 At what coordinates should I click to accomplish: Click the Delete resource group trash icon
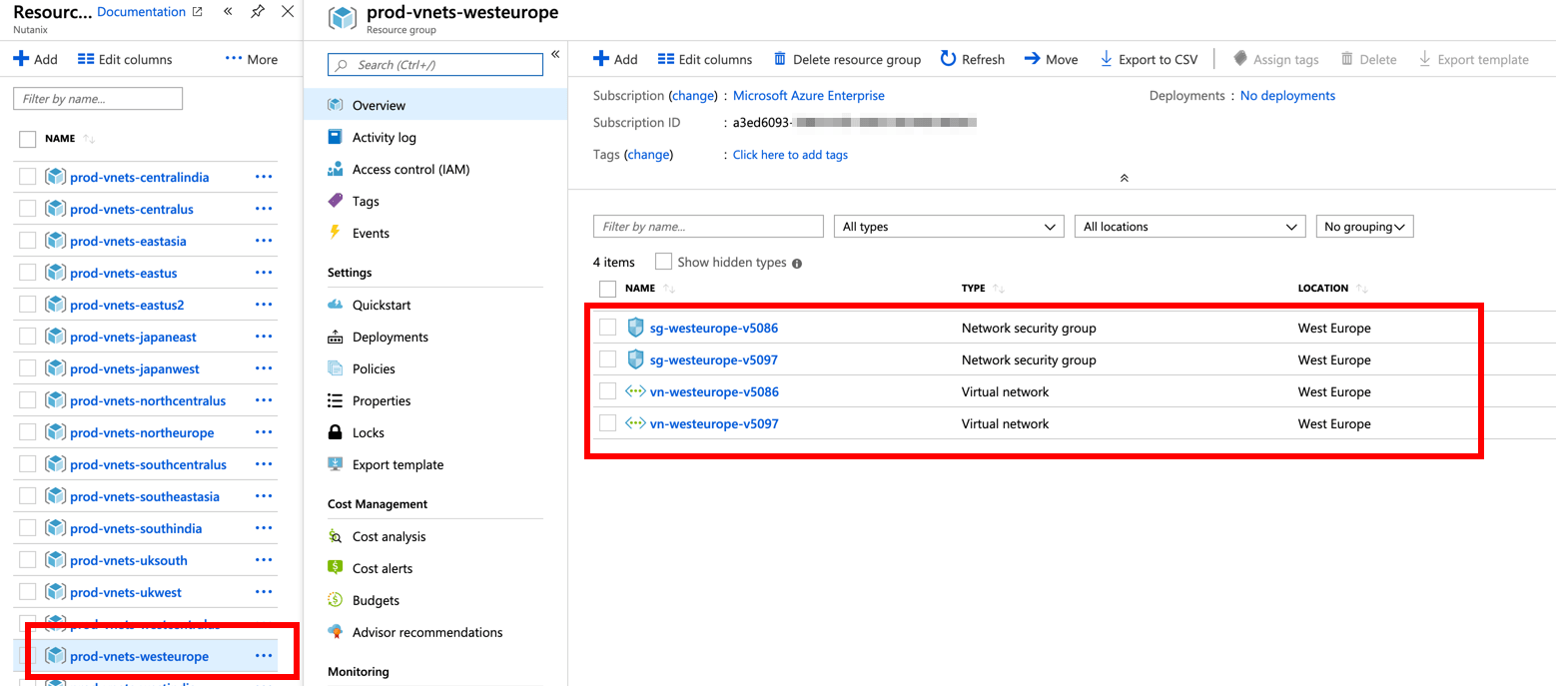click(x=780, y=59)
